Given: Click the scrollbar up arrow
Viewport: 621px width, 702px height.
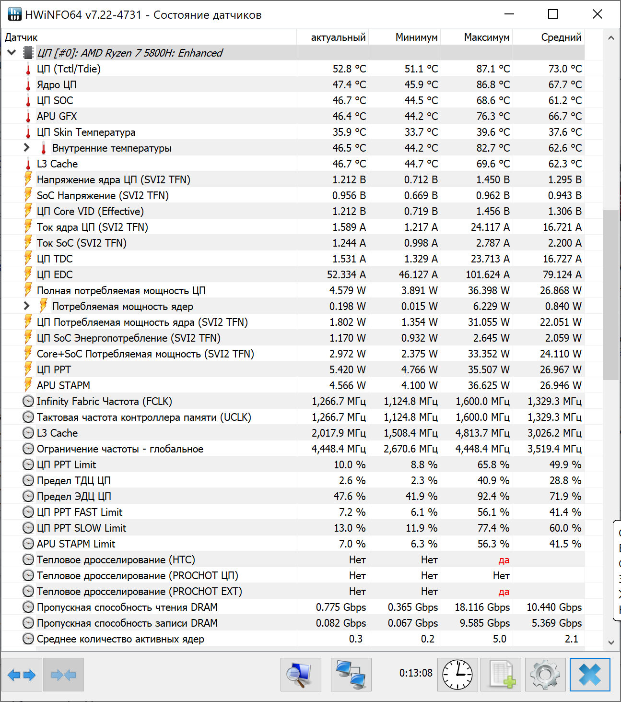Looking at the screenshot, I should click(x=611, y=38).
